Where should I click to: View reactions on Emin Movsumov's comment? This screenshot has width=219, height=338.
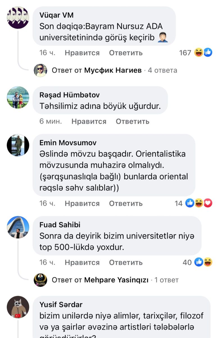tap(199, 203)
